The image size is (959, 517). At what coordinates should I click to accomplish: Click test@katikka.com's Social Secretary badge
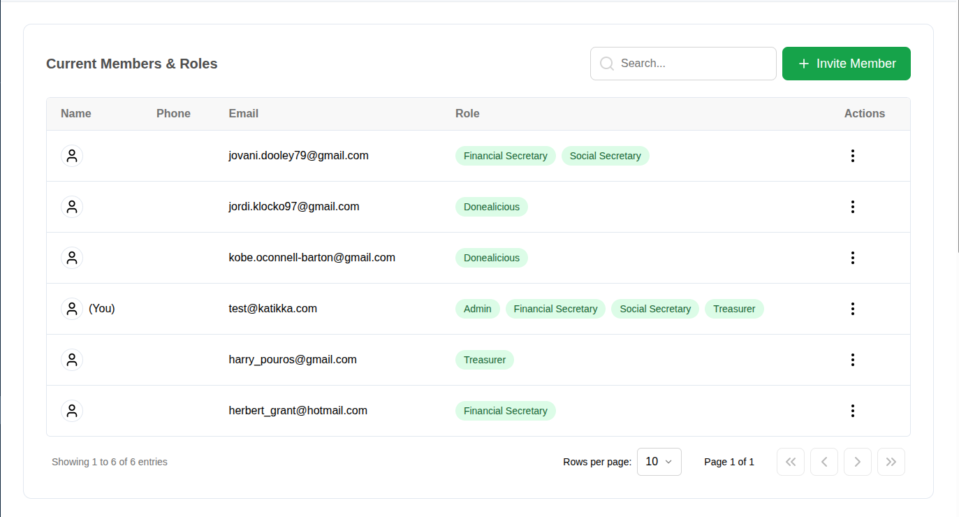tap(655, 309)
